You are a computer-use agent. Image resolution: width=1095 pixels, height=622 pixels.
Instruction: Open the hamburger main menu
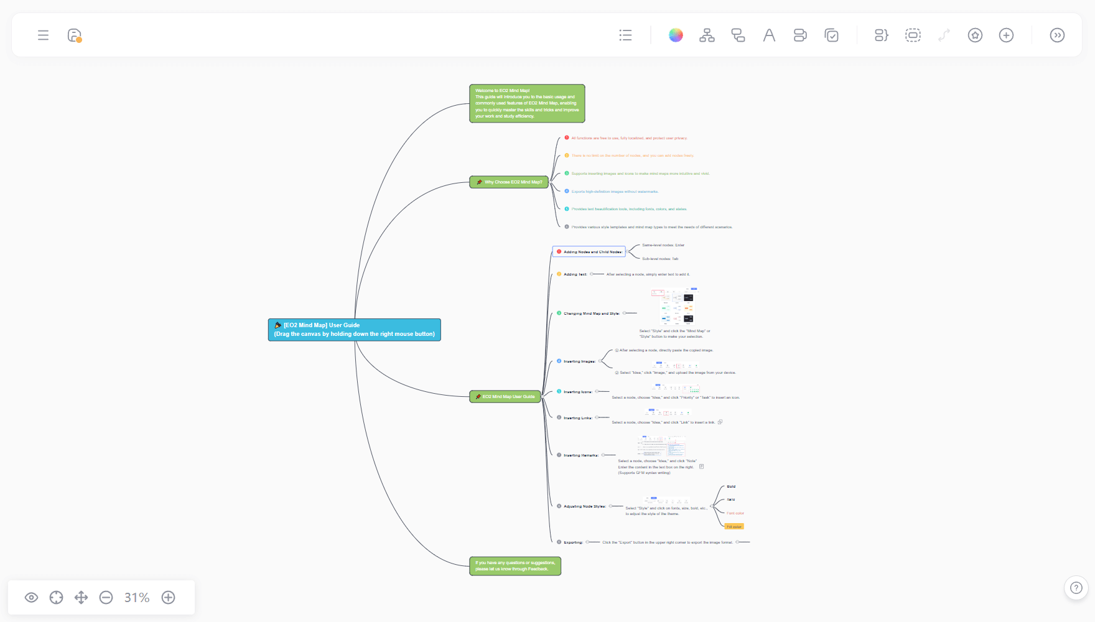[x=43, y=35]
